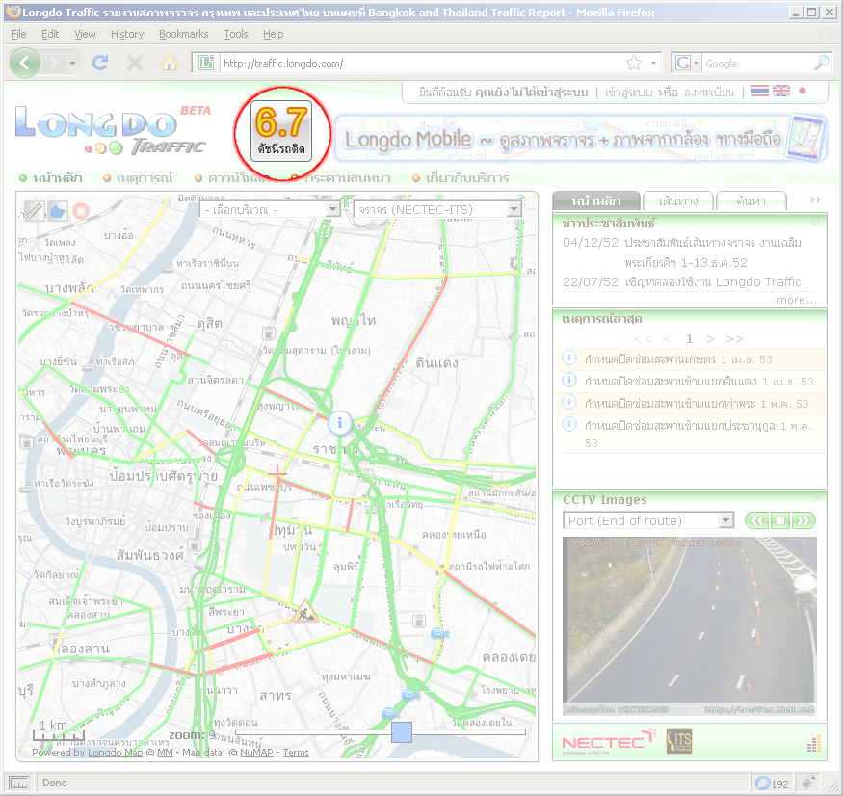
Task: Click the ลงทะเบียน register link
Action: [709, 92]
